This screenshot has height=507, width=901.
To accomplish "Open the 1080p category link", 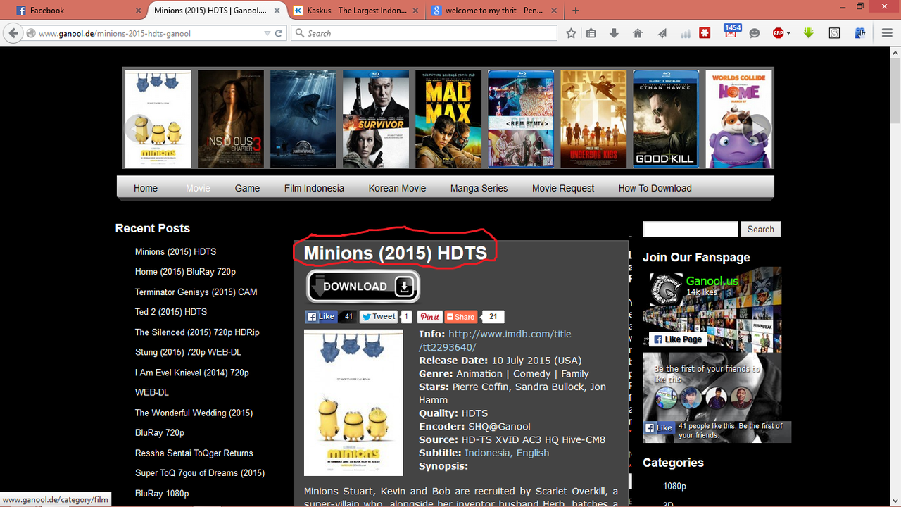I will point(674,486).
